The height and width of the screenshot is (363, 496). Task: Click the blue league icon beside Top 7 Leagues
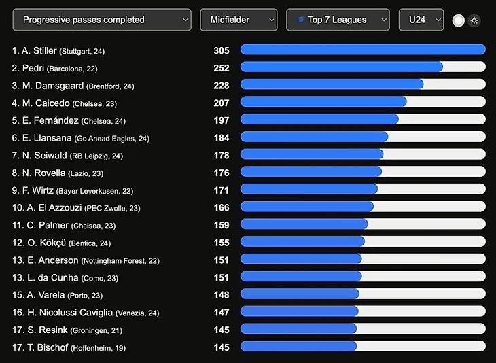click(300, 20)
